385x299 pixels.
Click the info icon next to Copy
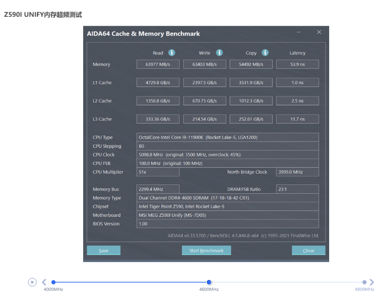[x=265, y=53]
